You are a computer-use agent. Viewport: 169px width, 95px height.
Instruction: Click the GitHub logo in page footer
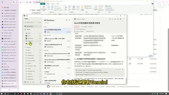[x=48, y=87]
